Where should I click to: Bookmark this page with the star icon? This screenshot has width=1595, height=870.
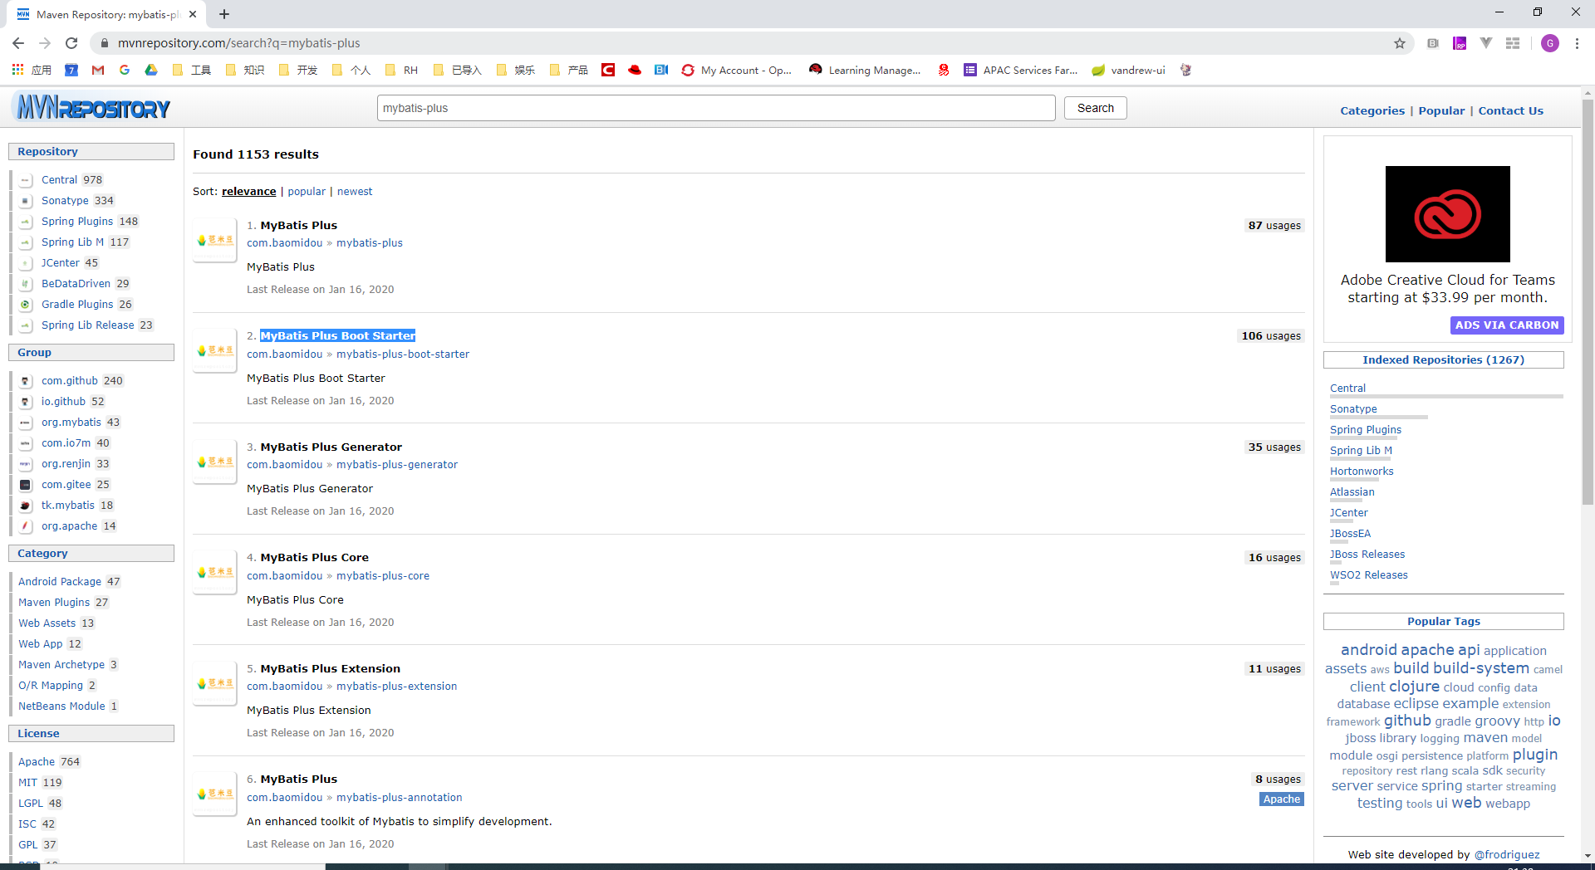point(1400,43)
